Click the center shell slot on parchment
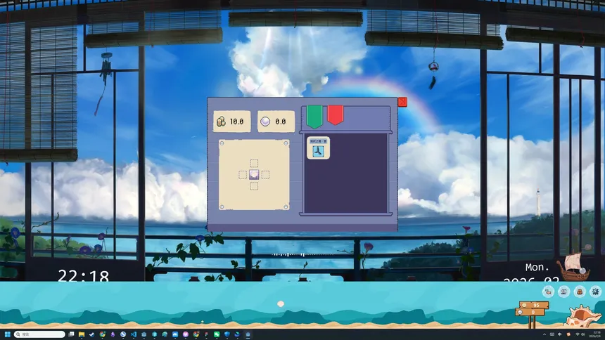Image resolution: width=605 pixels, height=340 pixels. (x=254, y=175)
